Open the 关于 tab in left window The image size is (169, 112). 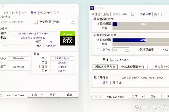(x=57, y=13)
